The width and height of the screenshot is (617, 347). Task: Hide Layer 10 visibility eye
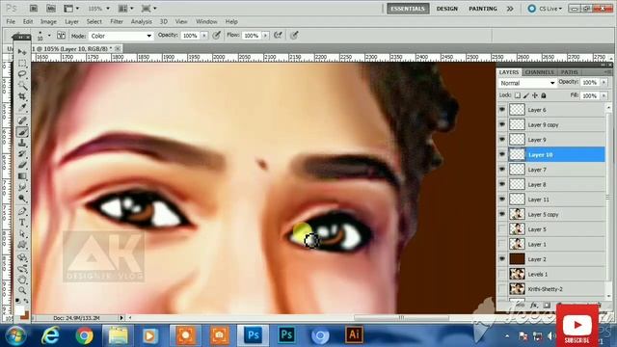tap(502, 154)
